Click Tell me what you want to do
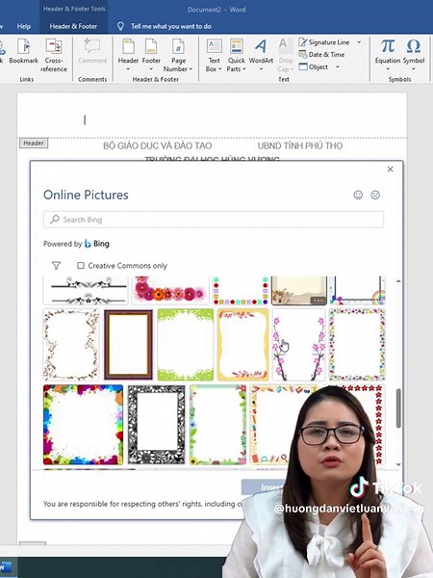The width and height of the screenshot is (433, 578). tap(171, 26)
